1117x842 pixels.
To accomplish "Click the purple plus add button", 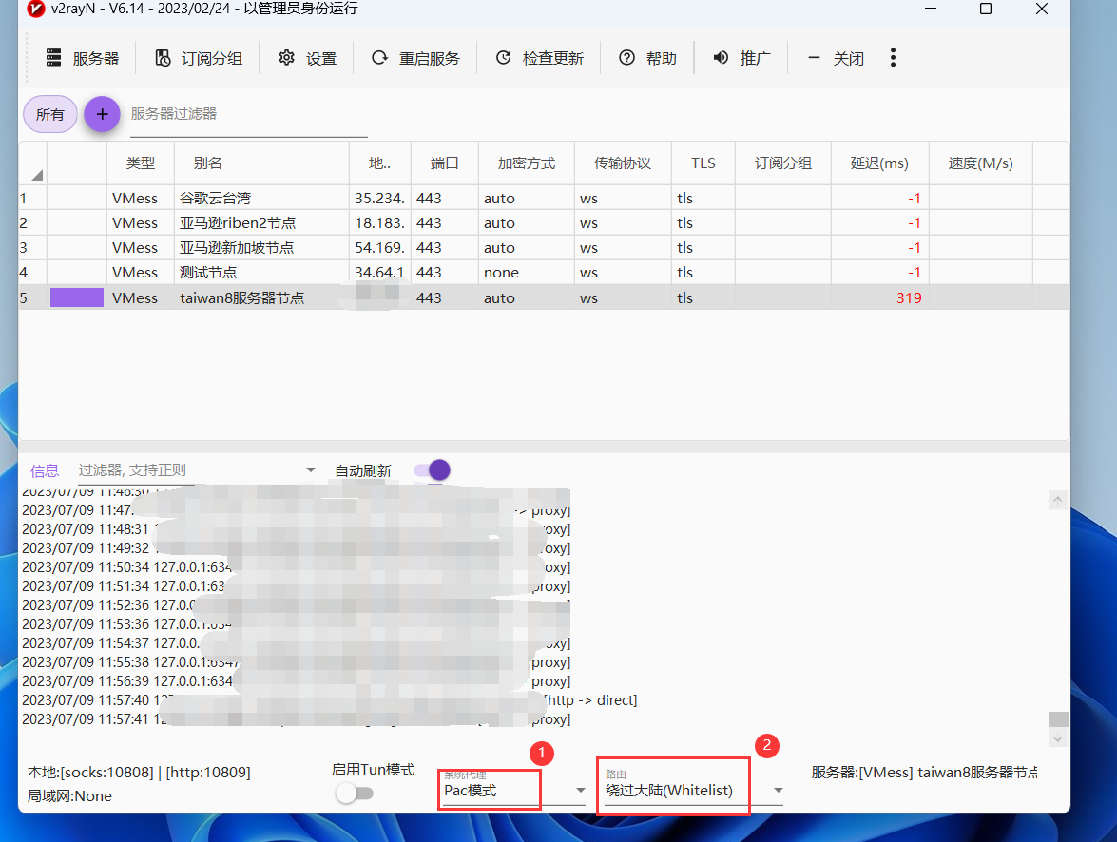I will tap(102, 114).
